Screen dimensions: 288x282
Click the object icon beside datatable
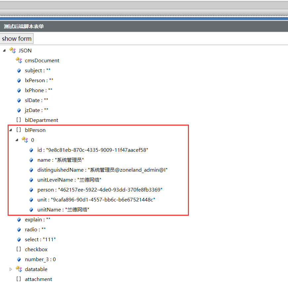click(x=19, y=269)
